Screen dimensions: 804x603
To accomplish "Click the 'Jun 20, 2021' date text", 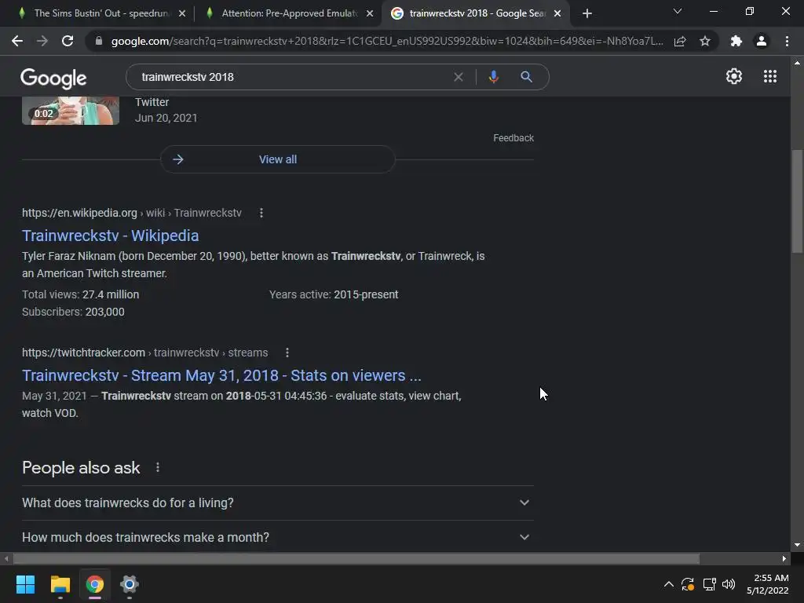I will tap(166, 118).
